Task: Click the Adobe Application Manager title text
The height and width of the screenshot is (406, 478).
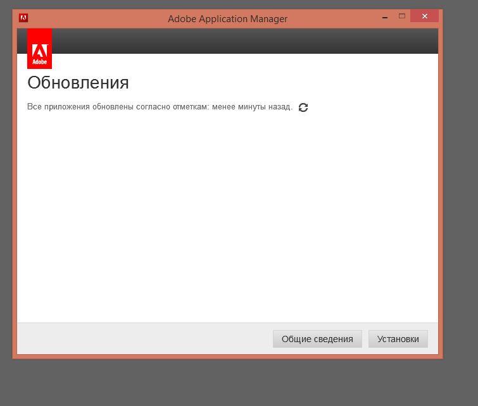Action: pos(227,19)
